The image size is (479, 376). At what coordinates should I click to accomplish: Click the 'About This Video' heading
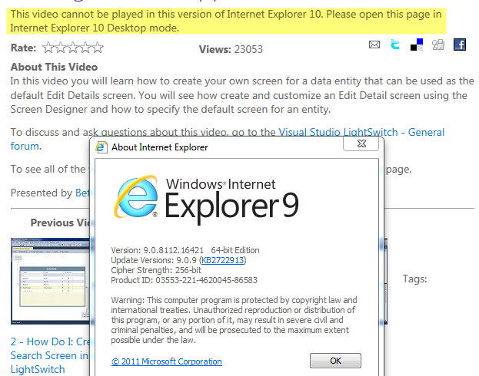(x=54, y=67)
